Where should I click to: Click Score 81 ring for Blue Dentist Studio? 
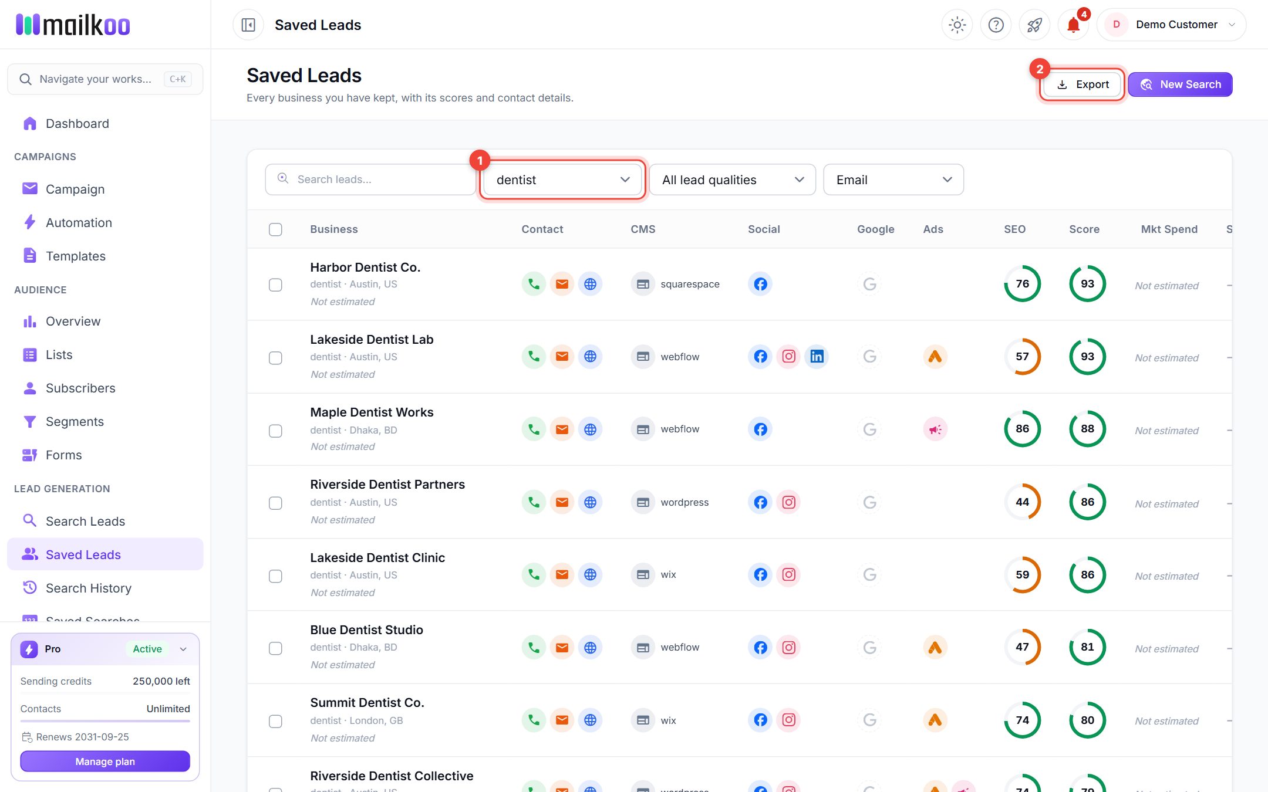pos(1087,647)
